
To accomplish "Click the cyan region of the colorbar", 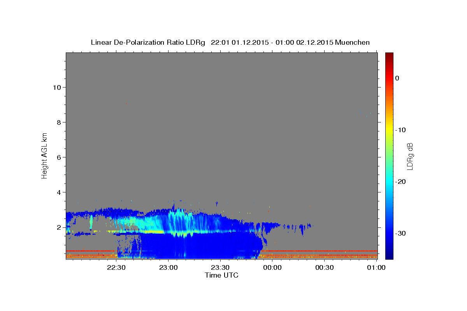I will click(389, 182).
